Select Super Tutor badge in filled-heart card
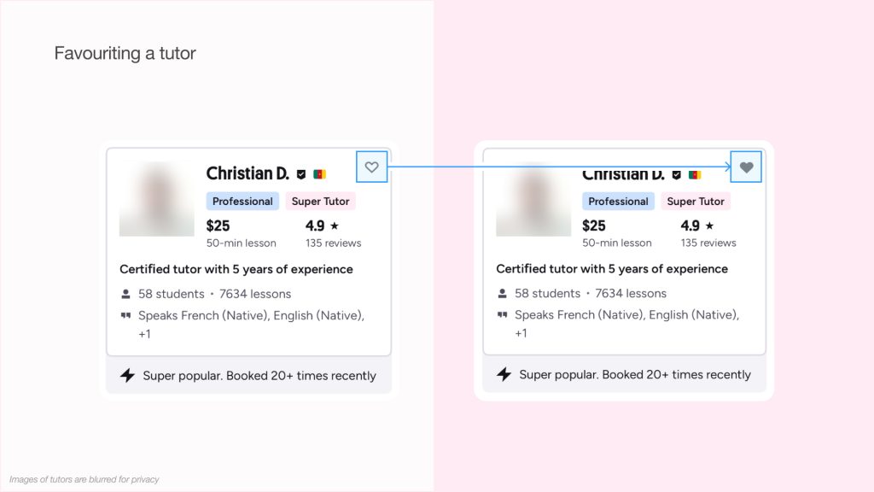 coord(695,202)
